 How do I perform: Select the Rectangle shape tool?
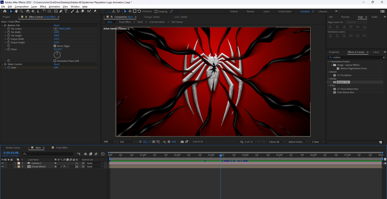(x=56, y=11)
